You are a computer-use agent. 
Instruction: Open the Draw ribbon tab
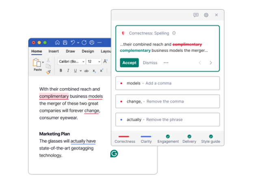pos(70,51)
